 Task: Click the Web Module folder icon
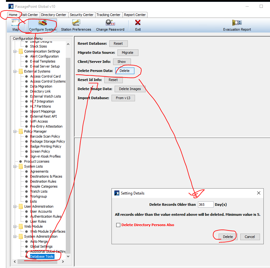tap(21, 226)
